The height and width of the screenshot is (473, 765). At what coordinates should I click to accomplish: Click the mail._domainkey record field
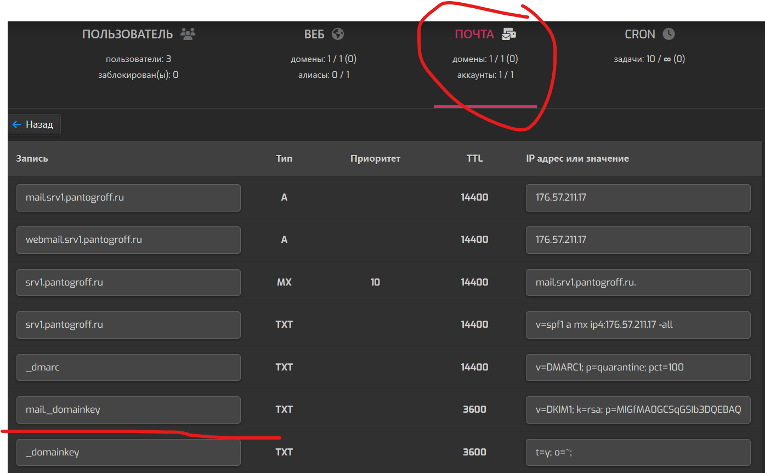coord(128,409)
